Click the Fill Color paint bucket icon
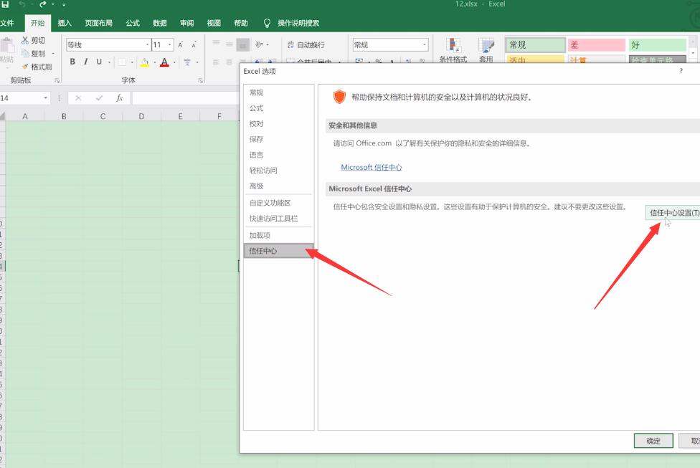 (145, 62)
